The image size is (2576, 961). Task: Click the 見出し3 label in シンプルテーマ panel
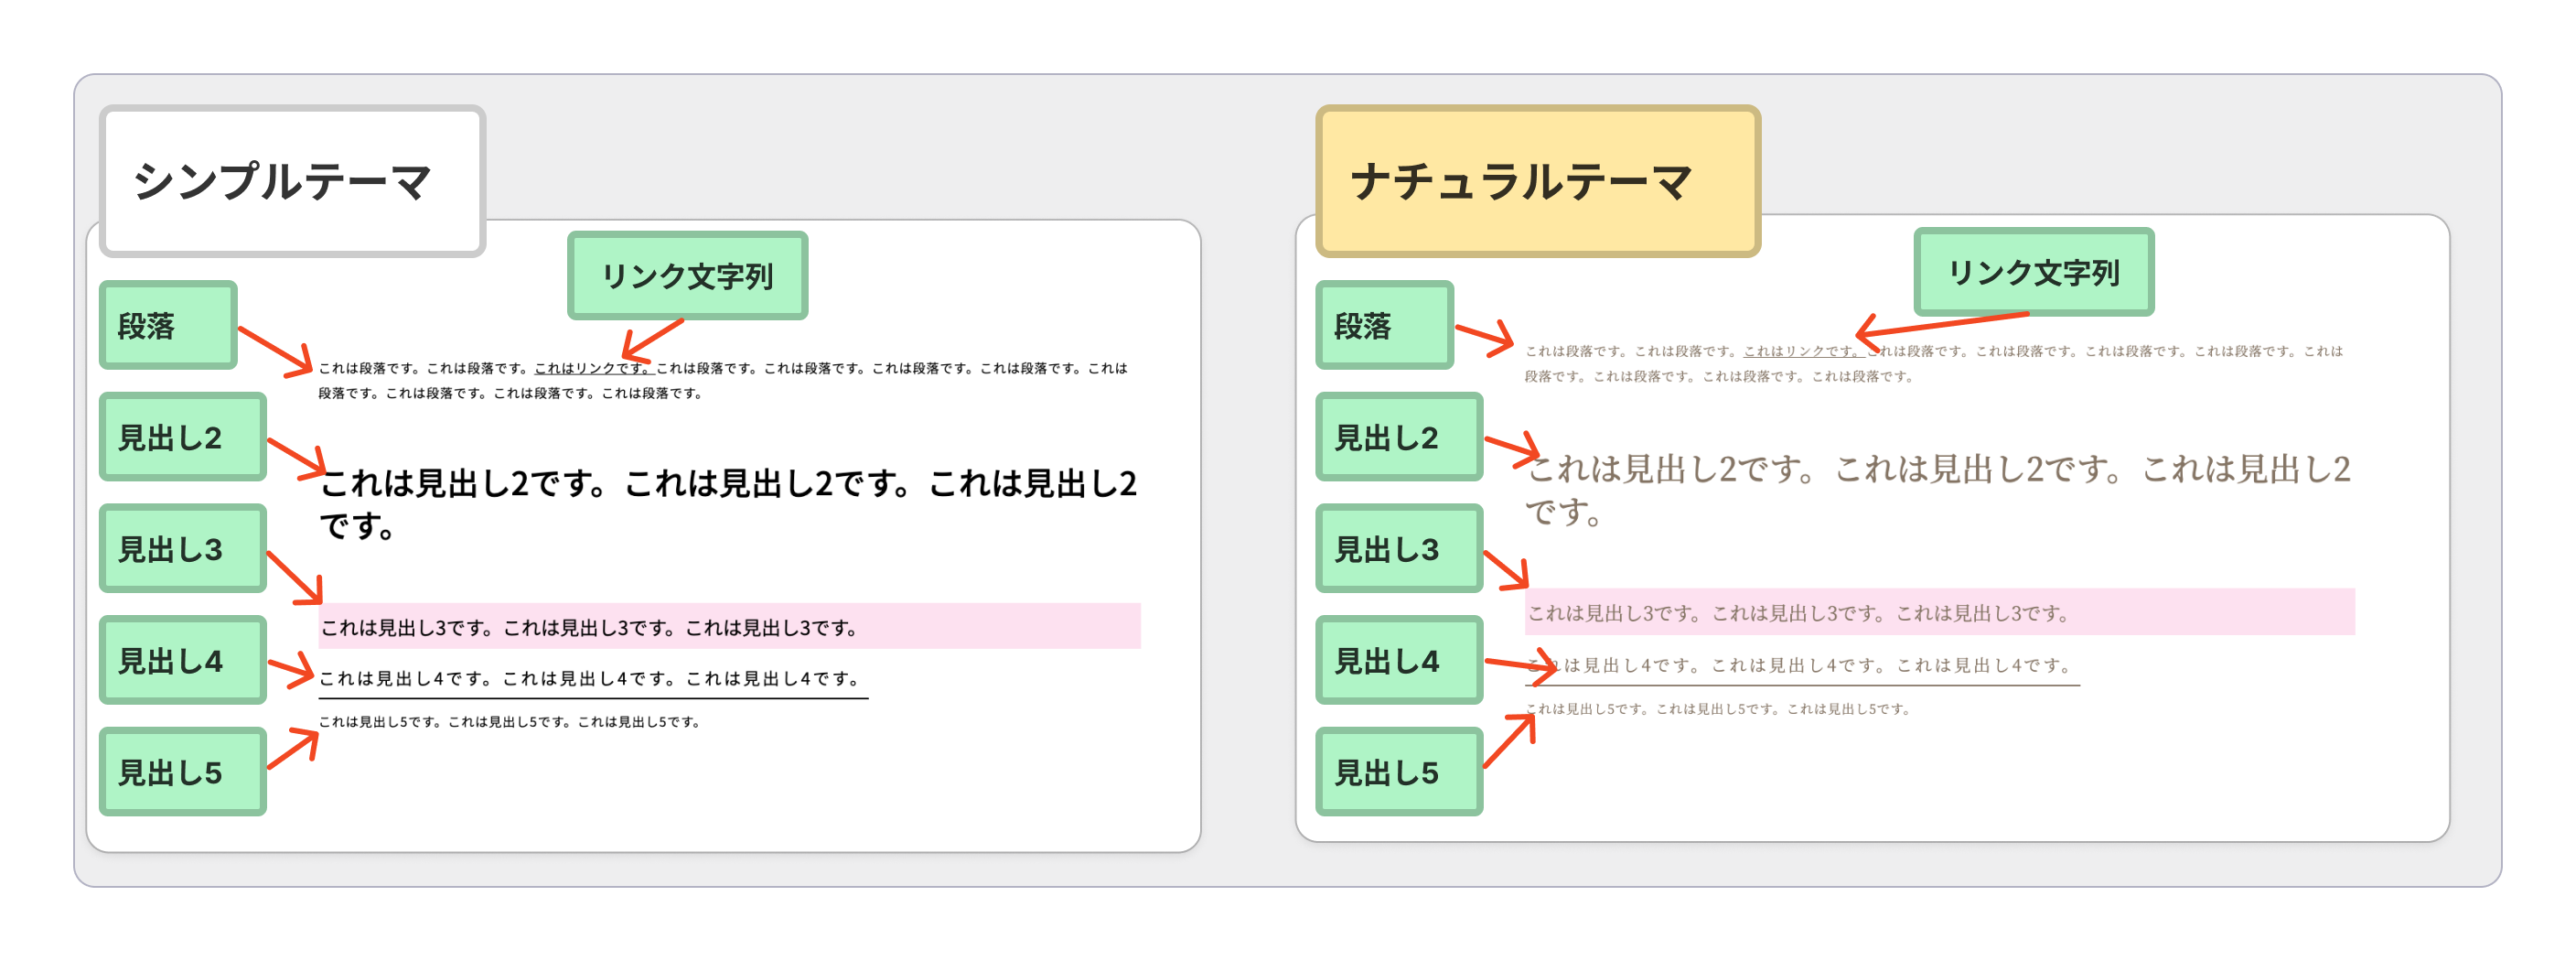pos(182,549)
